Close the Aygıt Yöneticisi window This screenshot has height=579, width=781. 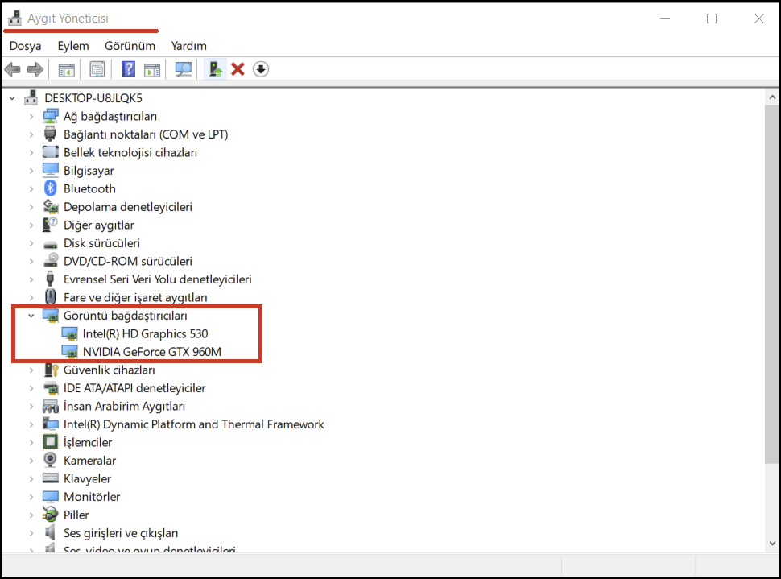point(759,19)
